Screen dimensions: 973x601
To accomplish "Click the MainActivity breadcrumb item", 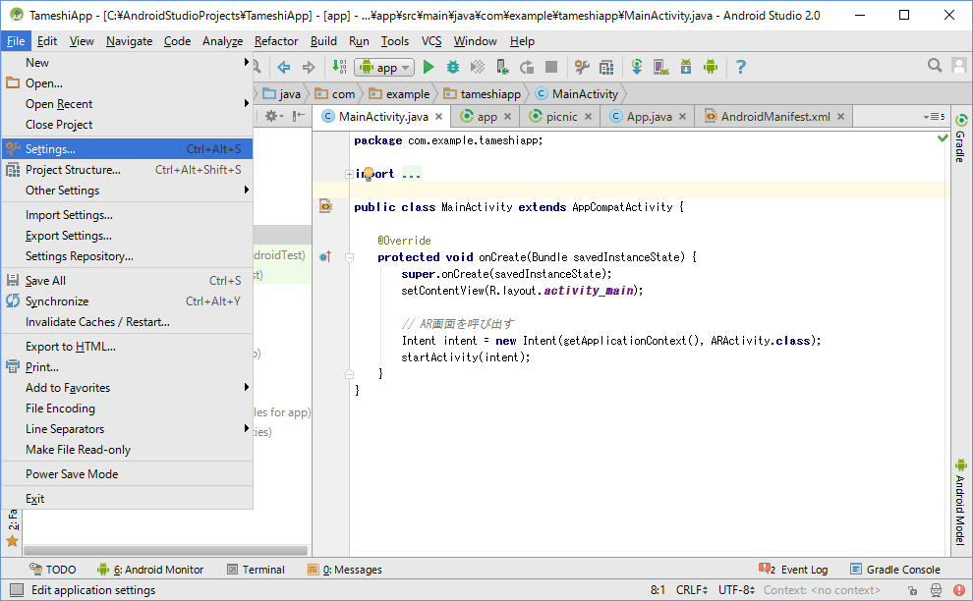I will coord(577,93).
